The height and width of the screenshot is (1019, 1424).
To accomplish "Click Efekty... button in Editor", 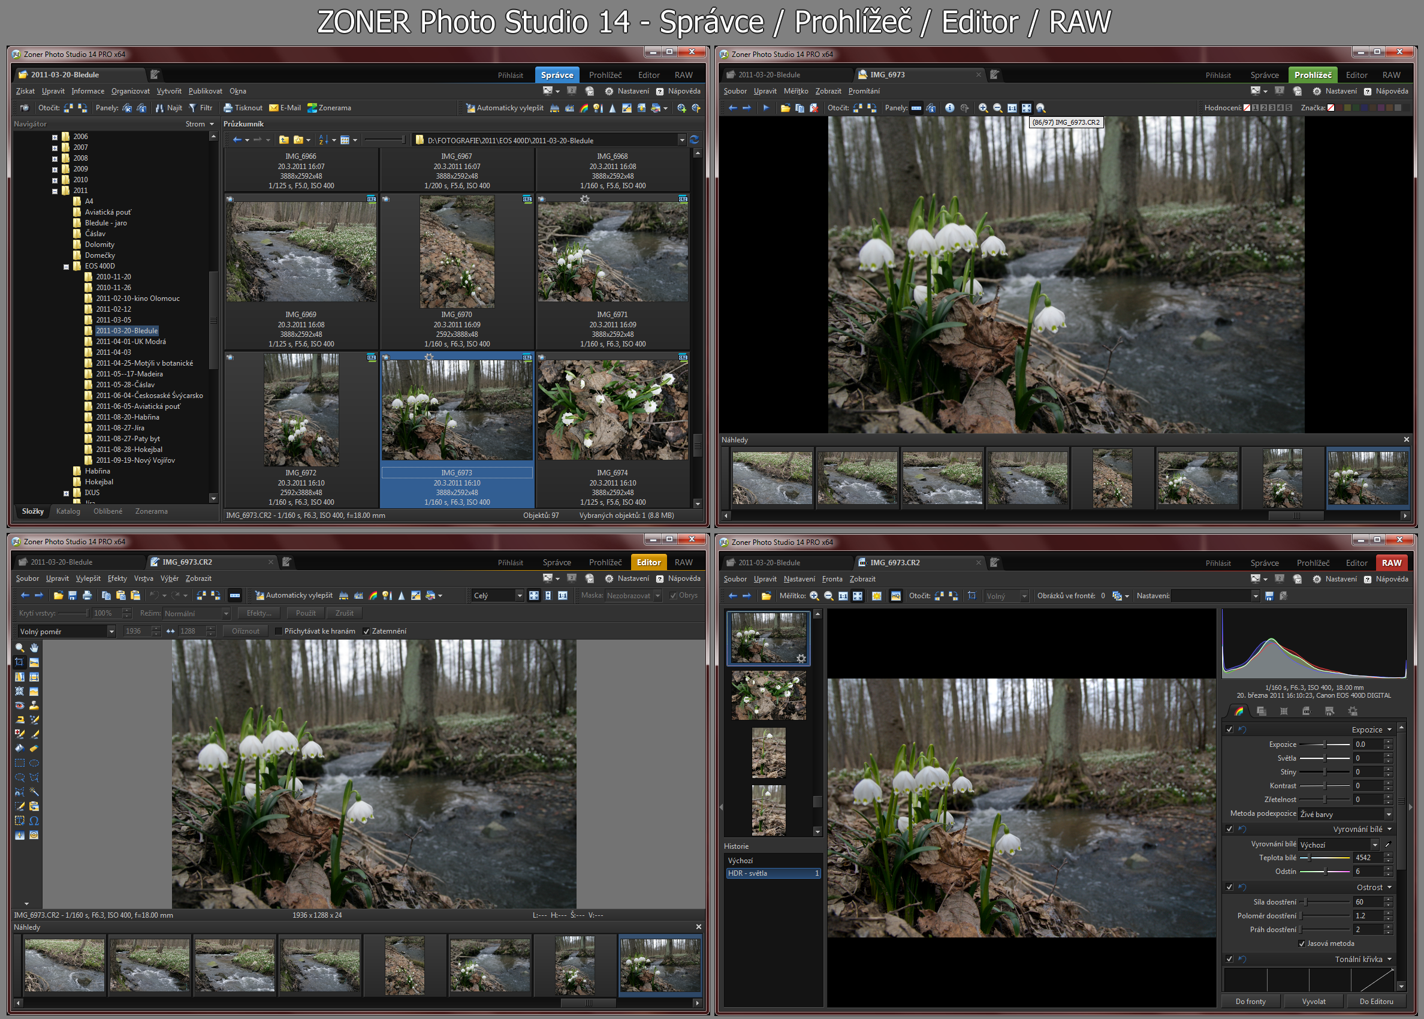I will pyautogui.click(x=259, y=613).
